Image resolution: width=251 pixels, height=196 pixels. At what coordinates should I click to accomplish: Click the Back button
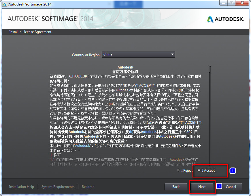[x=176, y=187]
